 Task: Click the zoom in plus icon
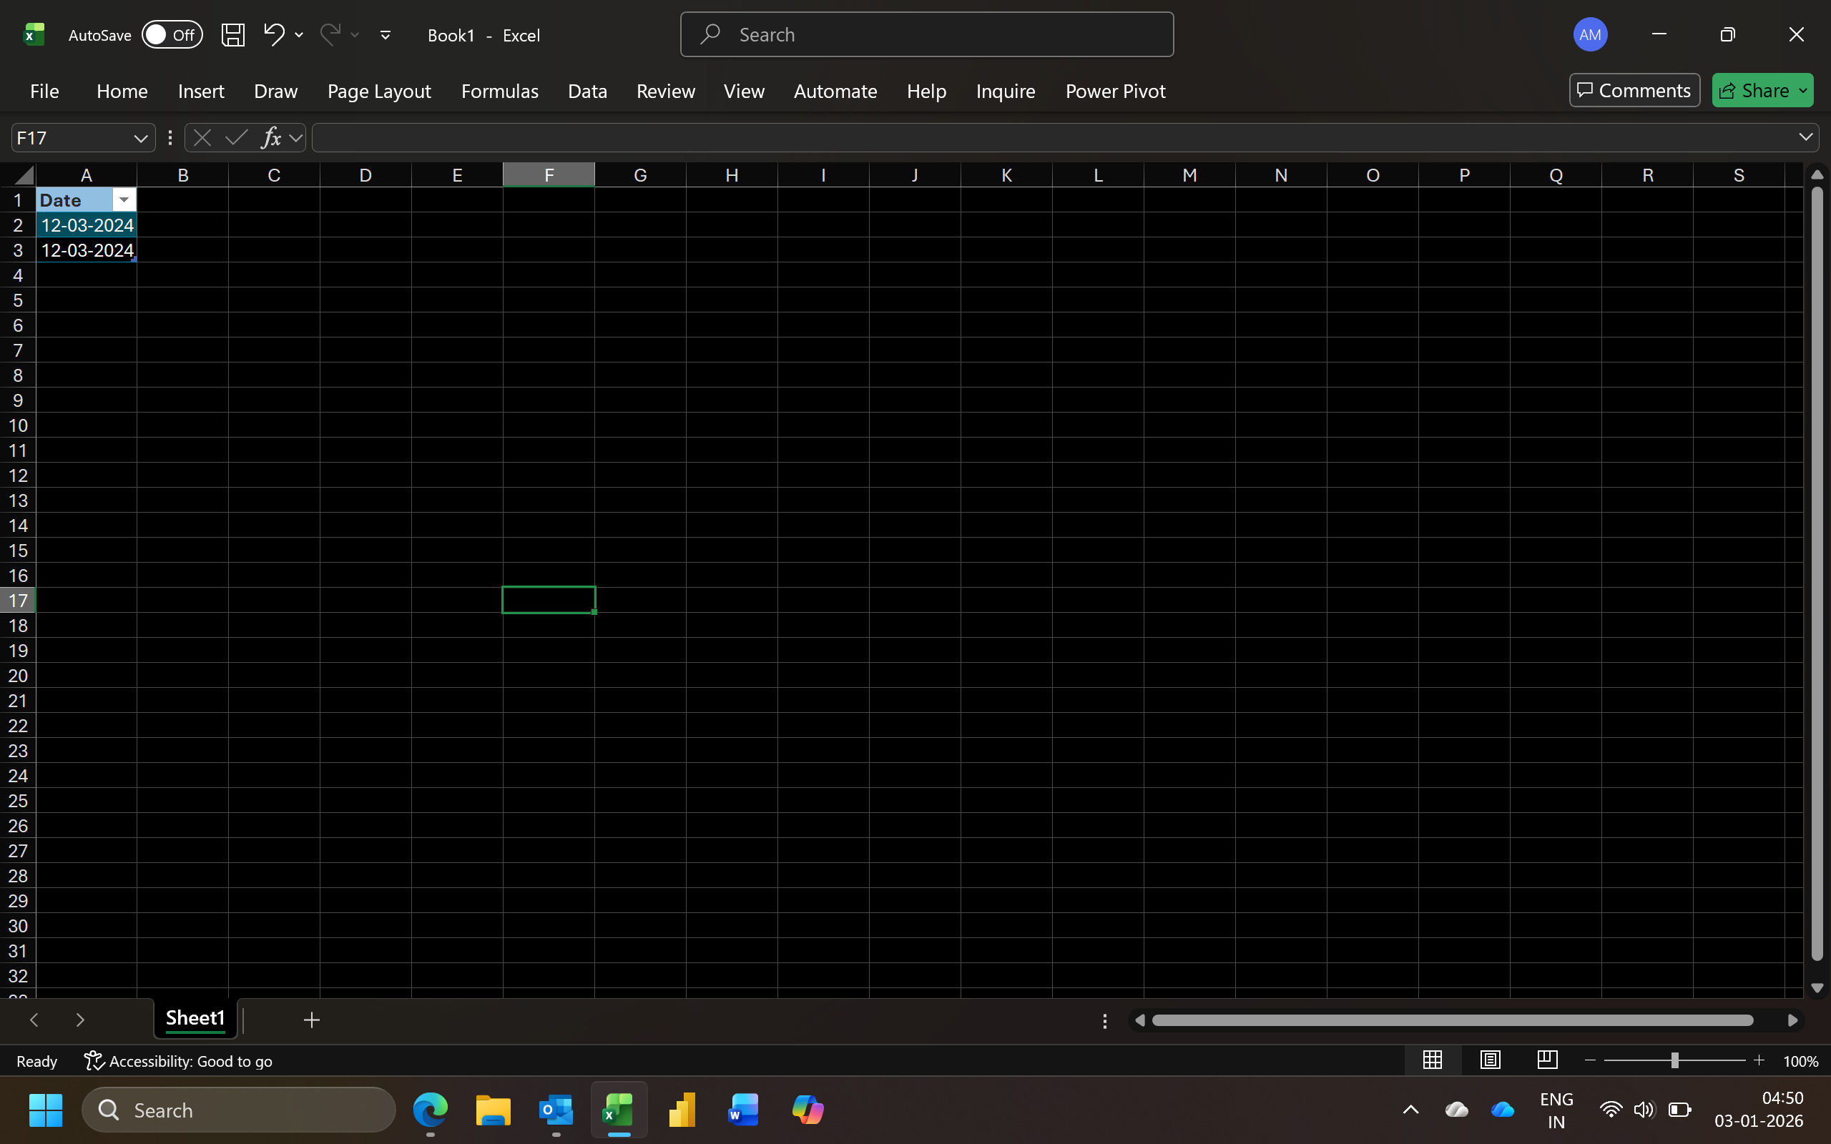[1759, 1061]
